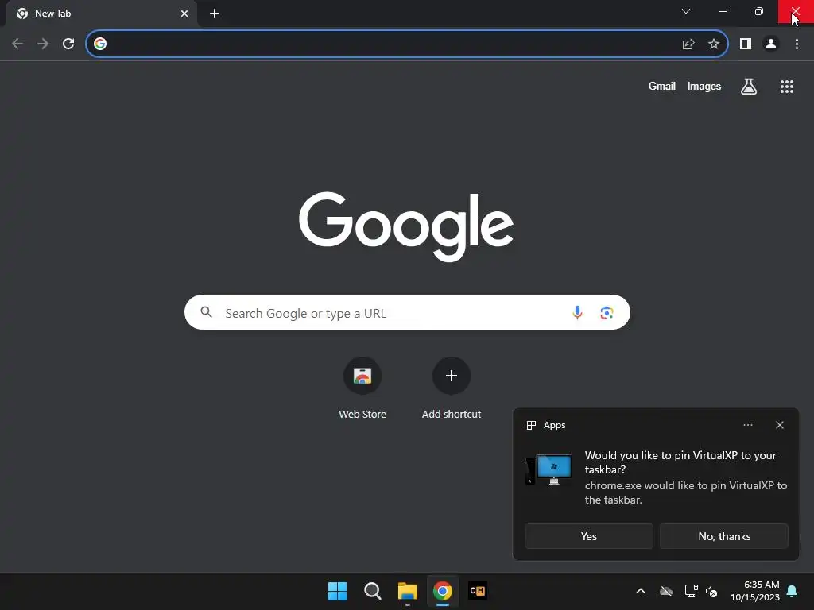Open the Chrome profile menu
This screenshot has height=610, width=814.
(x=771, y=44)
